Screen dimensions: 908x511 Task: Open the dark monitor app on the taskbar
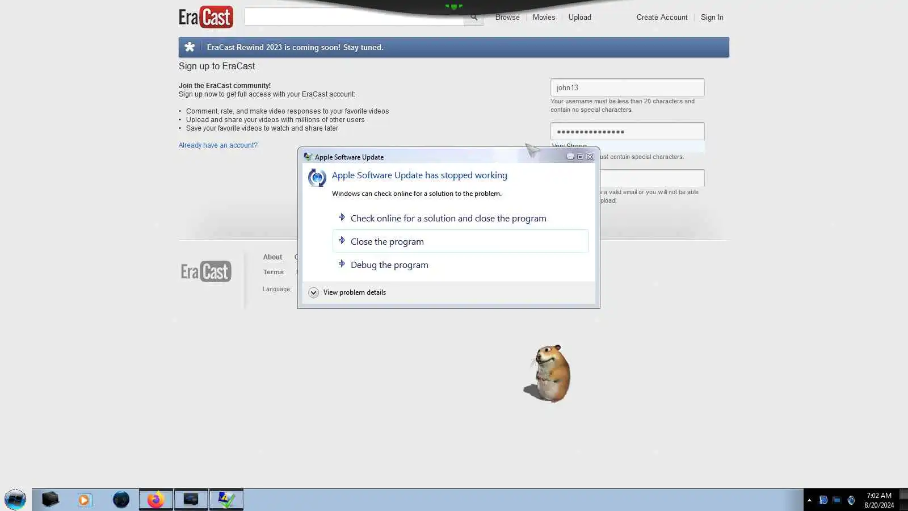[191, 500]
